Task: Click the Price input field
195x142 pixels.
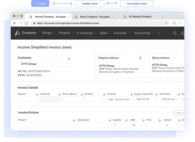Action: pyautogui.click(x=154, y=125)
